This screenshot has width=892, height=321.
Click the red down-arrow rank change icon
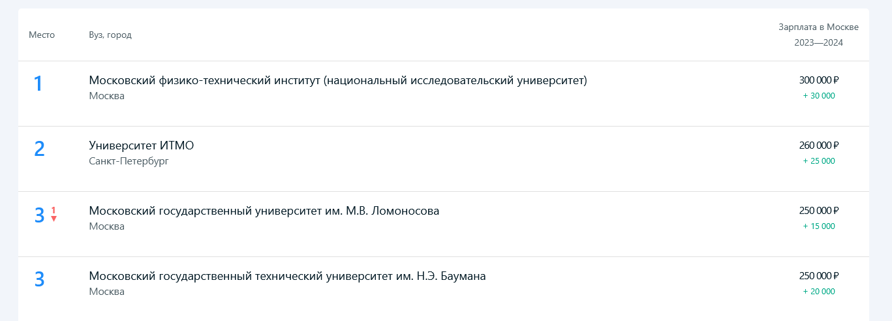(x=54, y=219)
